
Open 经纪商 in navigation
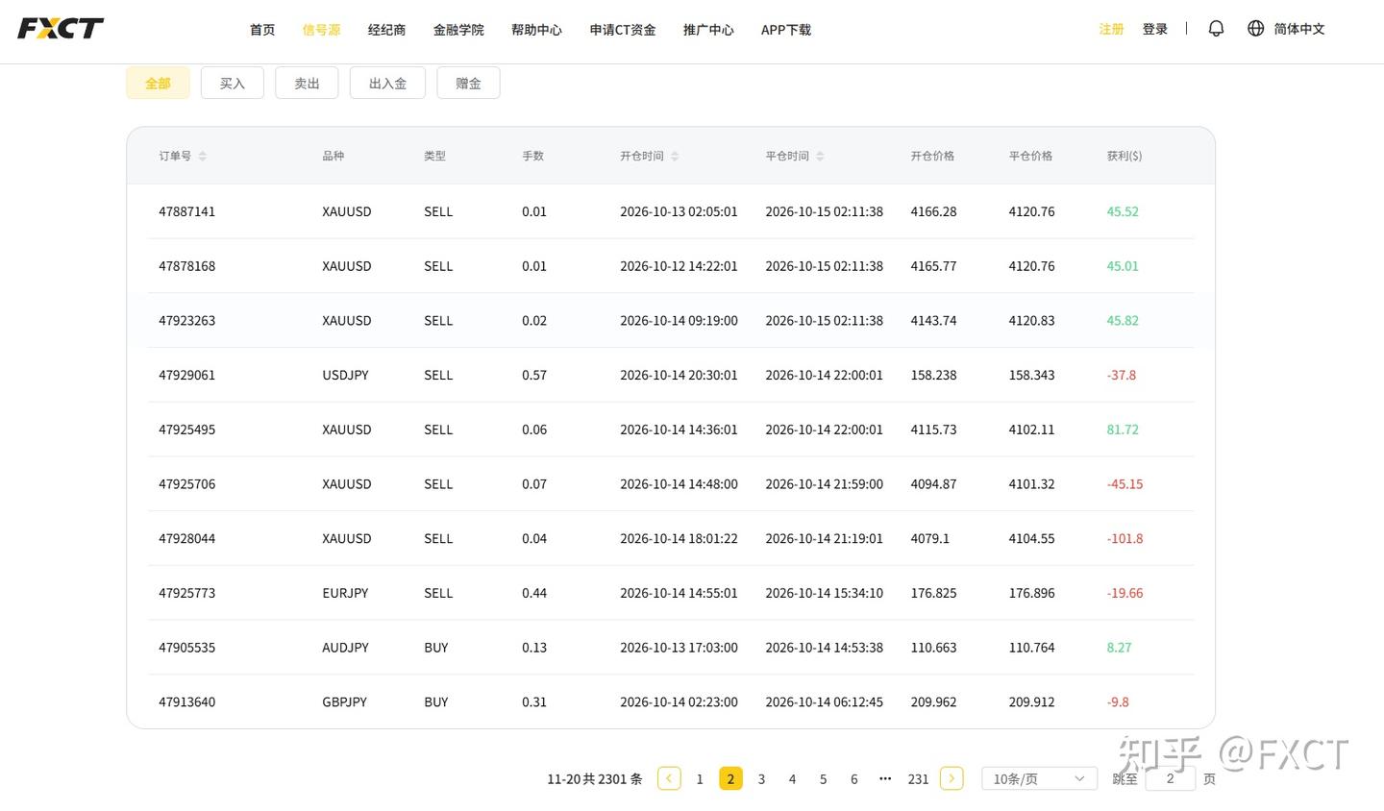(386, 30)
